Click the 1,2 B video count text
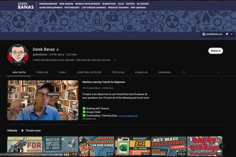The image size is (236, 157). 71,55
